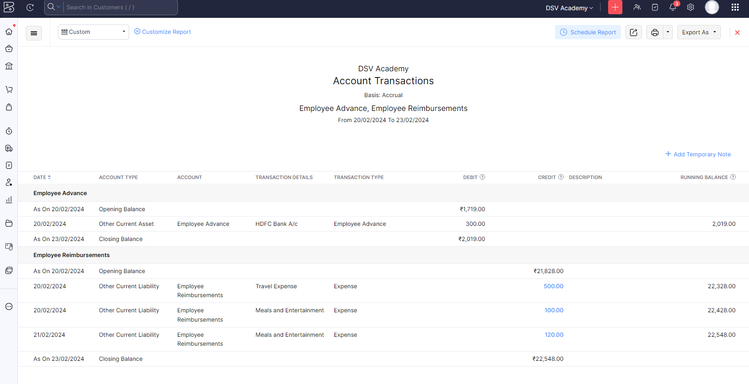
Task: Click the red quick create plus button
Action: [615, 8]
